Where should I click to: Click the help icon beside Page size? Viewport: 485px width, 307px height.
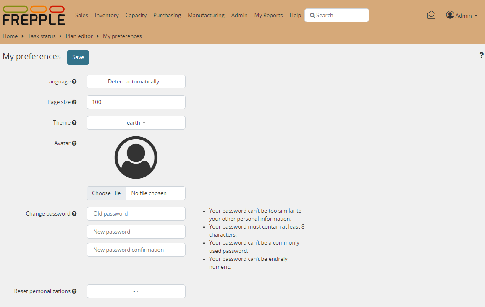point(74,102)
